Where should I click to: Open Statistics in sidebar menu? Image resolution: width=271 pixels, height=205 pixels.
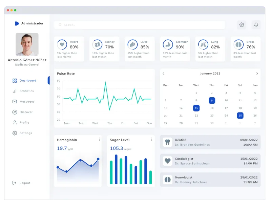[x=23, y=91]
